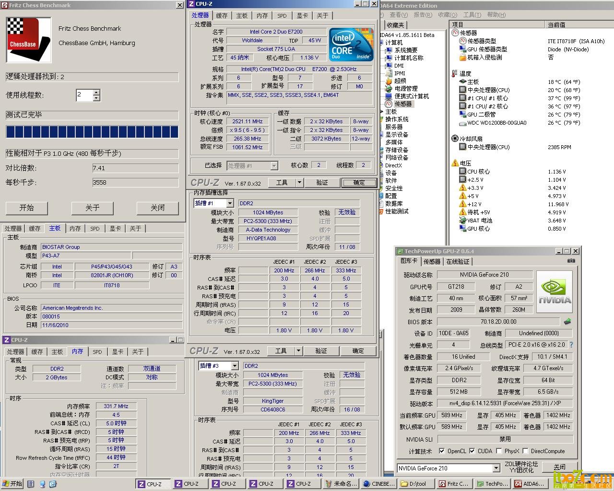Screen dimensions: 614x491
Task: Click the NVIDIA logo in GPU-Z
Action: point(554,292)
